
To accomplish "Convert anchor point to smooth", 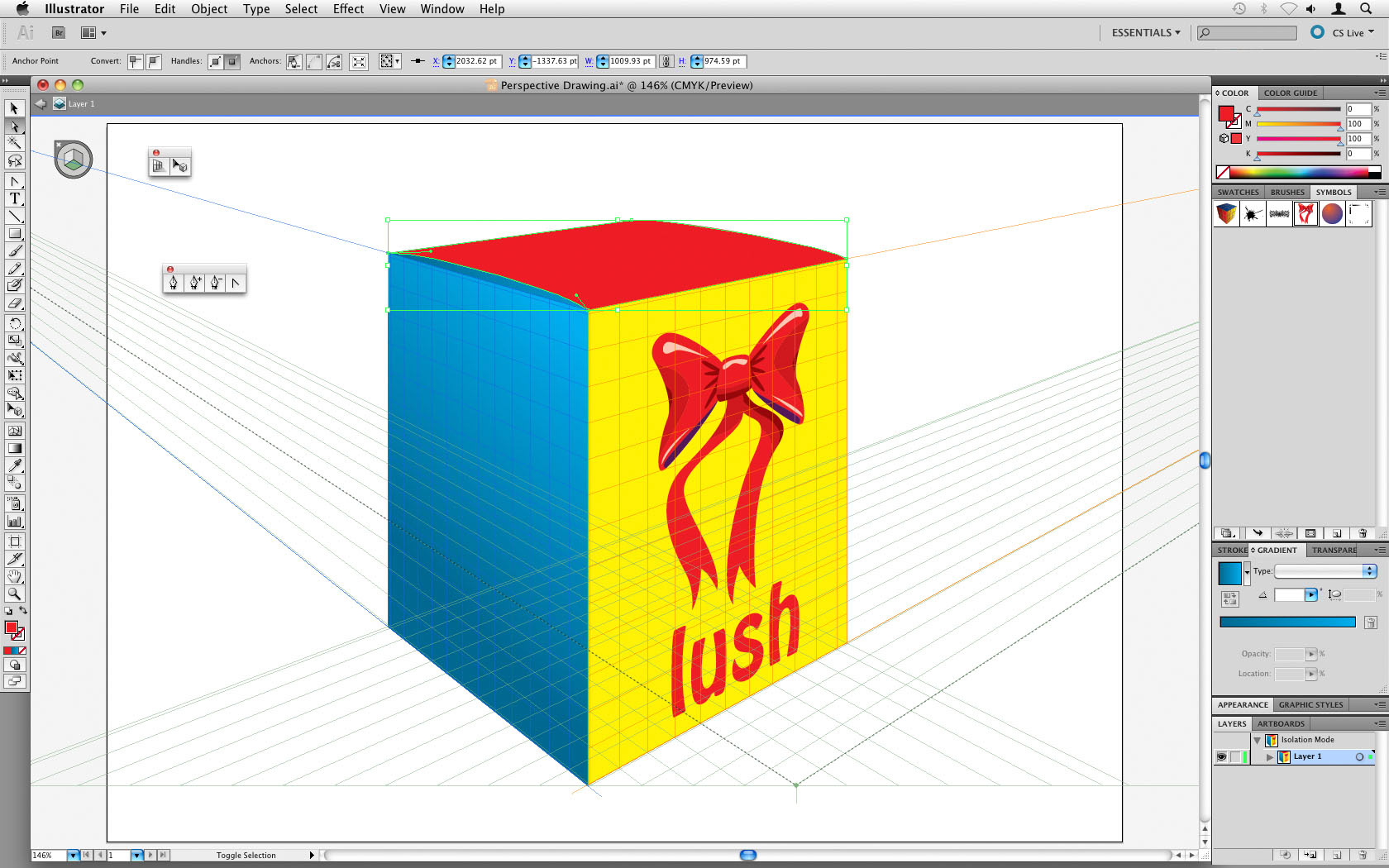I will tap(154, 61).
